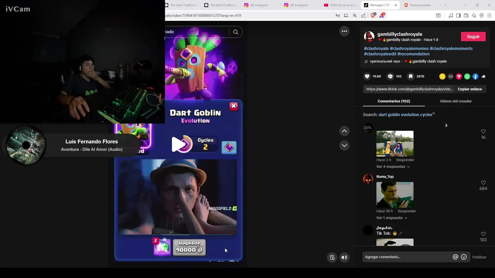Open the #clashroyaleedit hashtag
The width and height of the screenshot is (495, 278).
click(x=380, y=54)
